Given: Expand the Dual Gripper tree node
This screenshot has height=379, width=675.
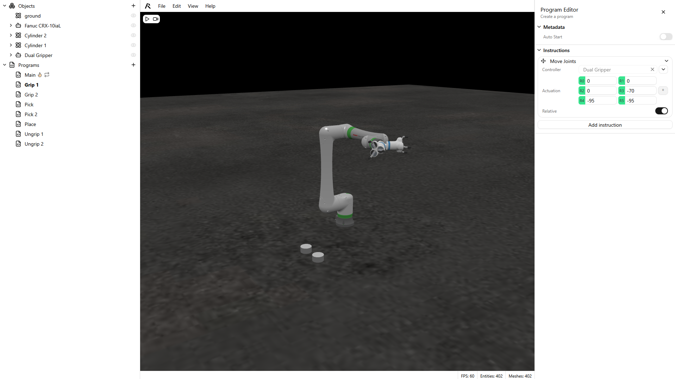Looking at the screenshot, I should pyautogui.click(x=11, y=55).
